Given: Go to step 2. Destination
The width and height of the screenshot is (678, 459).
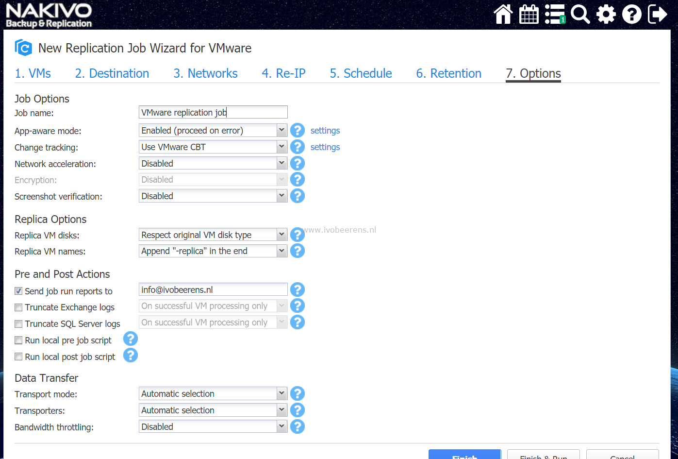Looking at the screenshot, I should [112, 73].
